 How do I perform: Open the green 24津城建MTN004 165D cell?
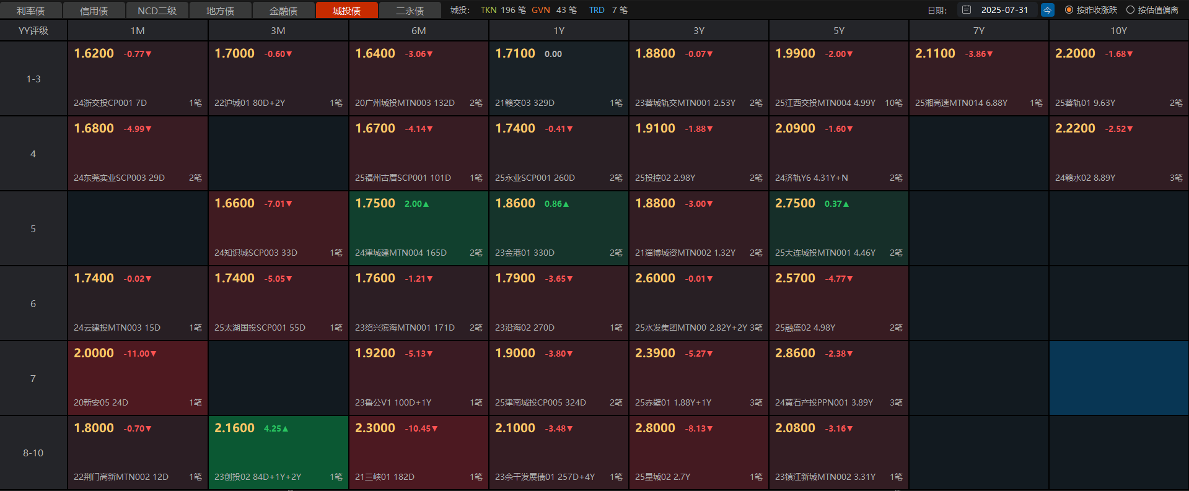tap(419, 228)
